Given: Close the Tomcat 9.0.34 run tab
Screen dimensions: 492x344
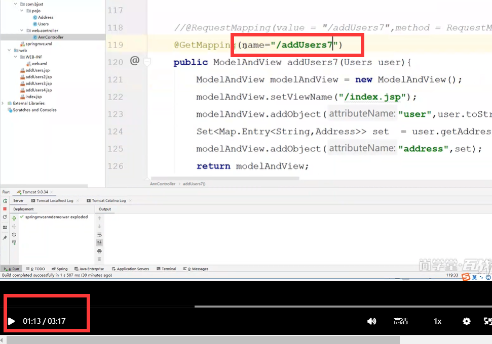Looking at the screenshot, I should (52, 192).
